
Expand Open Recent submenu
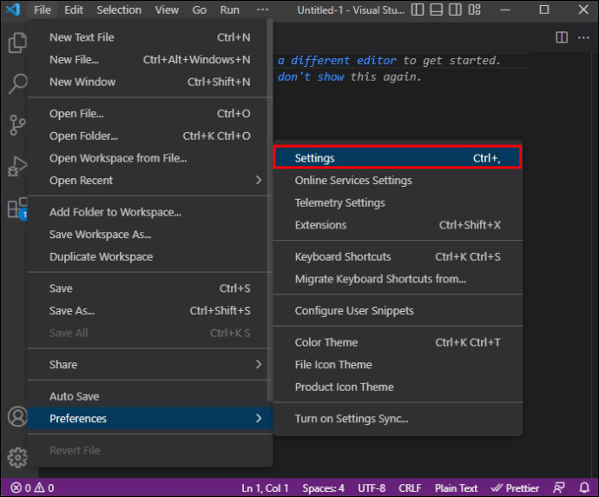[149, 180]
